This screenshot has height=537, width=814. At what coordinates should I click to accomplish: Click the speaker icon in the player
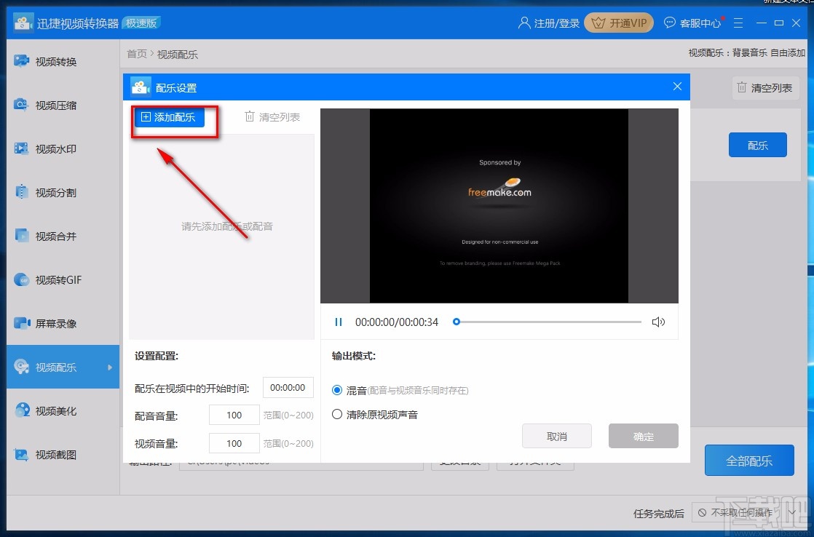point(659,322)
